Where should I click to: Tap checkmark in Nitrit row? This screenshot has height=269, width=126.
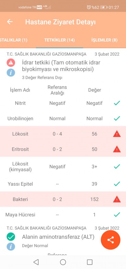[117, 103]
